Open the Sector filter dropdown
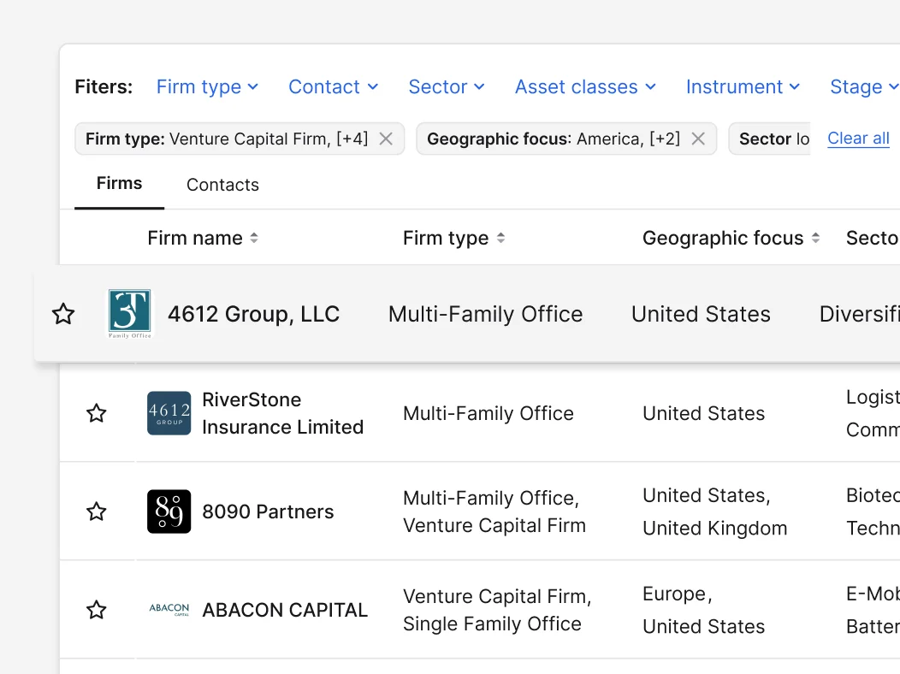This screenshot has width=900, height=674. [446, 86]
